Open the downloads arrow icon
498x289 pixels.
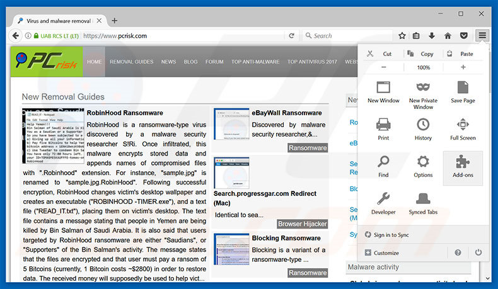[432, 35]
